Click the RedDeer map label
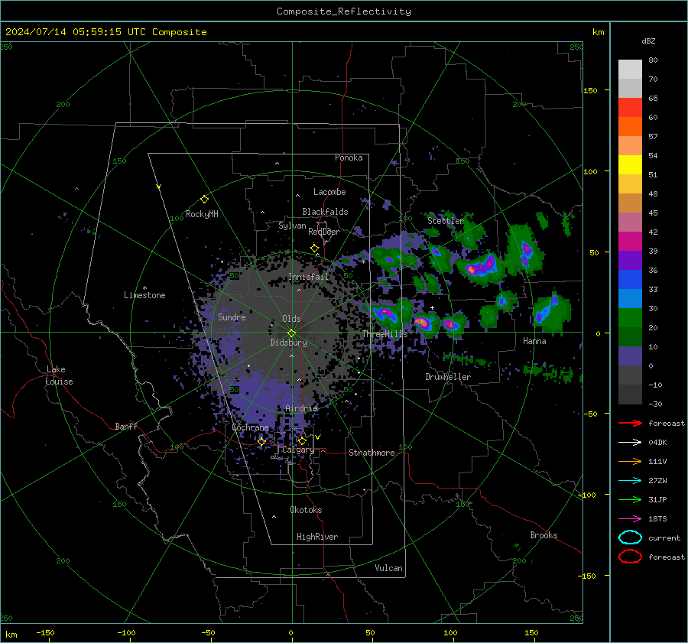 point(324,232)
